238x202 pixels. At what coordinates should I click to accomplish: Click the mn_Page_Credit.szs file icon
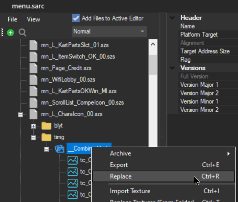33,68
